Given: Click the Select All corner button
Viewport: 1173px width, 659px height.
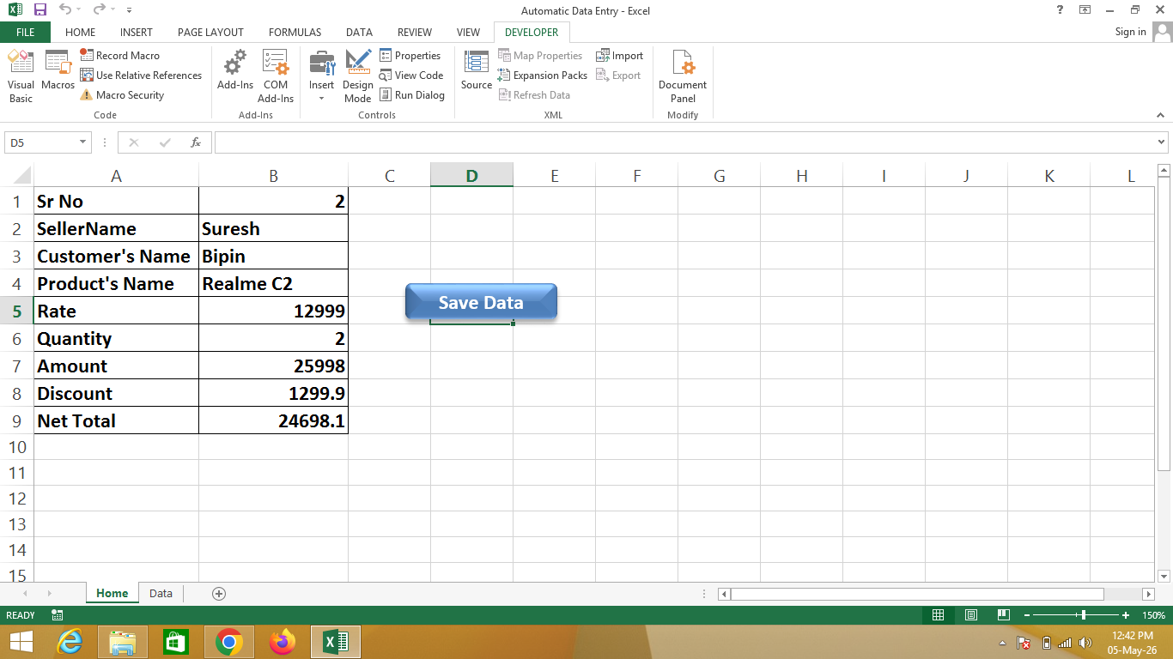Looking at the screenshot, I should point(16,175).
